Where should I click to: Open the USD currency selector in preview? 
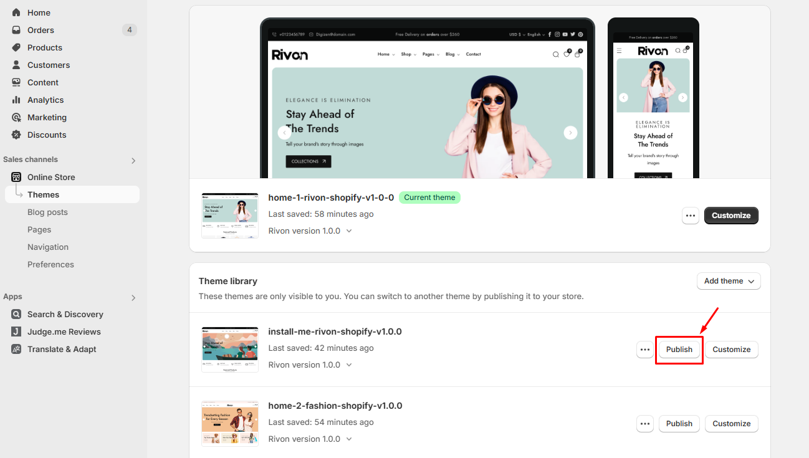point(517,35)
